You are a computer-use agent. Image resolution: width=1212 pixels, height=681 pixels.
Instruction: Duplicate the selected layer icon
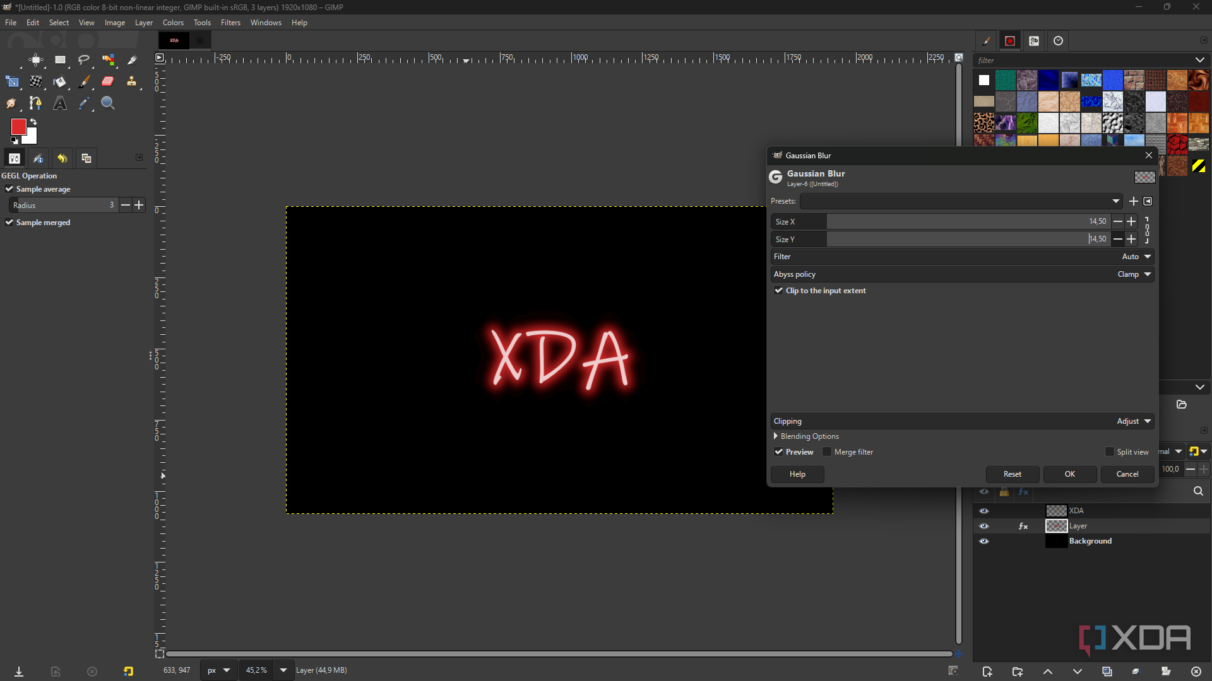point(1107,672)
